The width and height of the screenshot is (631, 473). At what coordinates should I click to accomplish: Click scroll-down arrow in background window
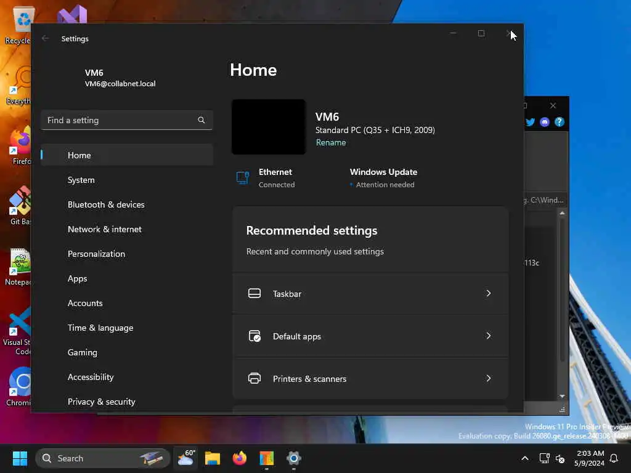(562, 396)
